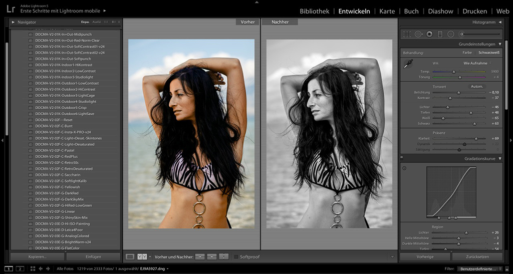Select the Crop Overlay tool icon
The image size is (513, 274).
tap(407, 34)
